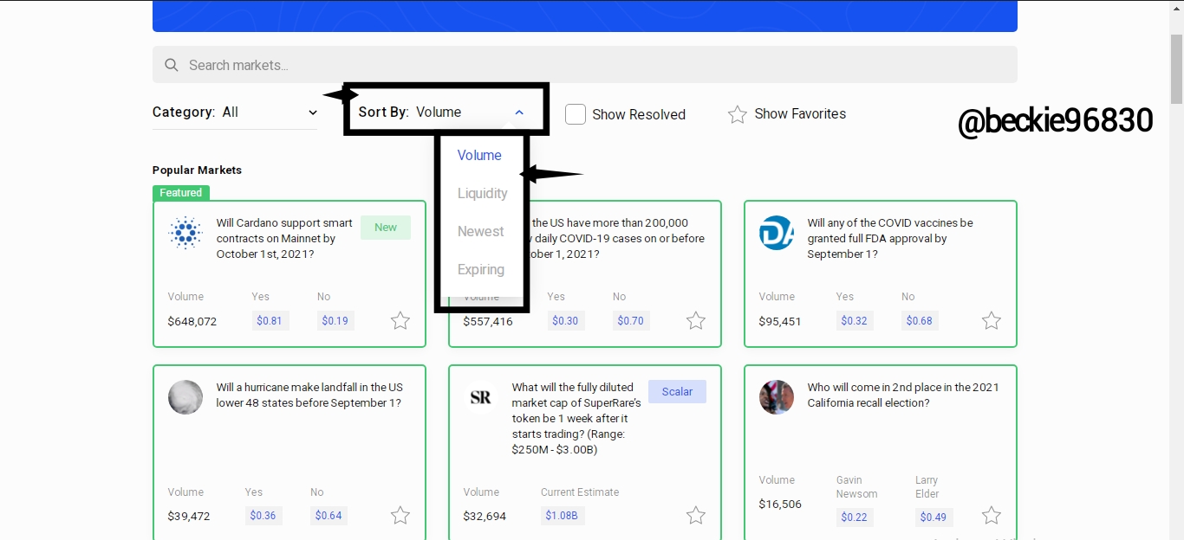
Task: Favorite the SuperRare market cap star
Action: (696, 516)
